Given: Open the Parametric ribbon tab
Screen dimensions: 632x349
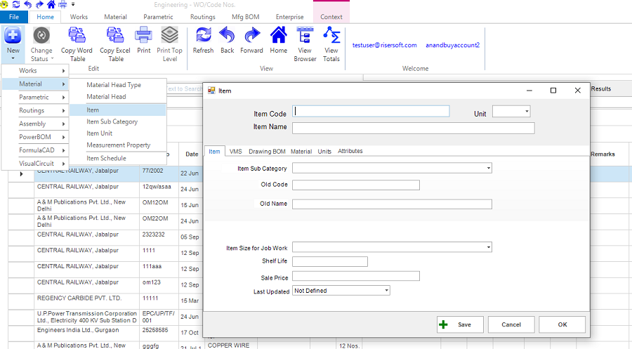Looking at the screenshot, I should click(x=158, y=17).
